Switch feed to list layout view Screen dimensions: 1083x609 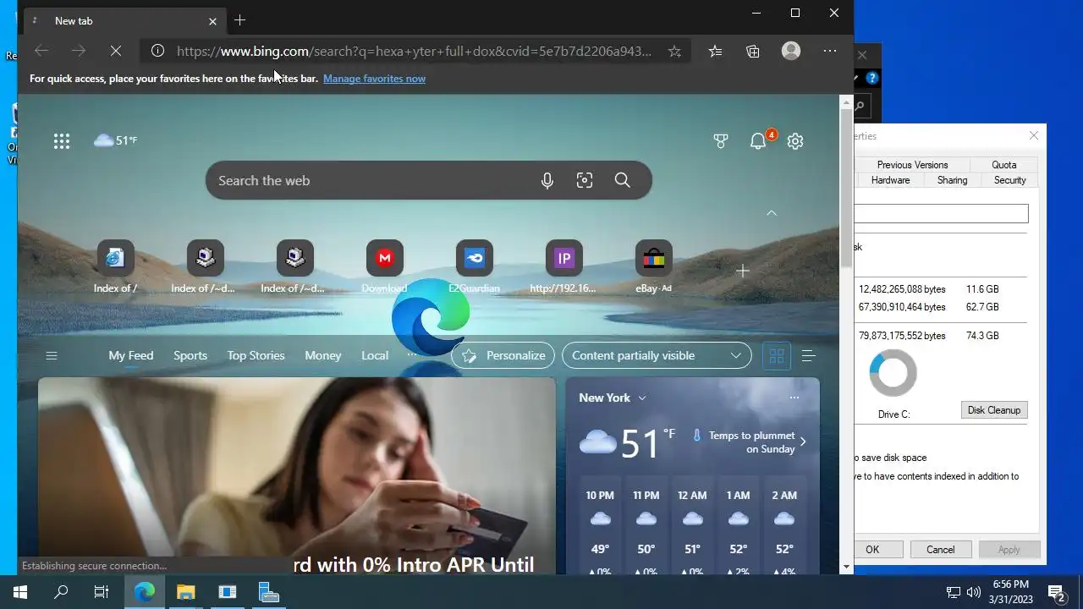point(808,356)
